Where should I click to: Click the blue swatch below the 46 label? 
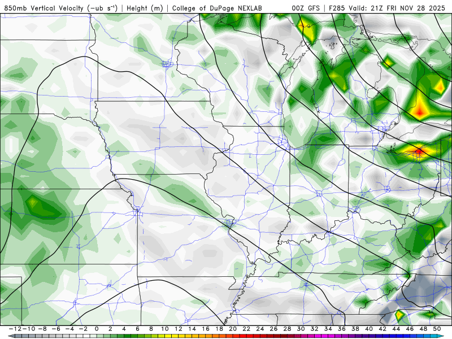point(412,336)
